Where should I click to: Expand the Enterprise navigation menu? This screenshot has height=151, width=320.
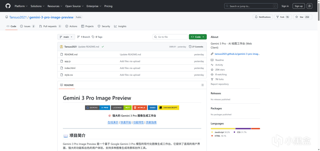94,6
